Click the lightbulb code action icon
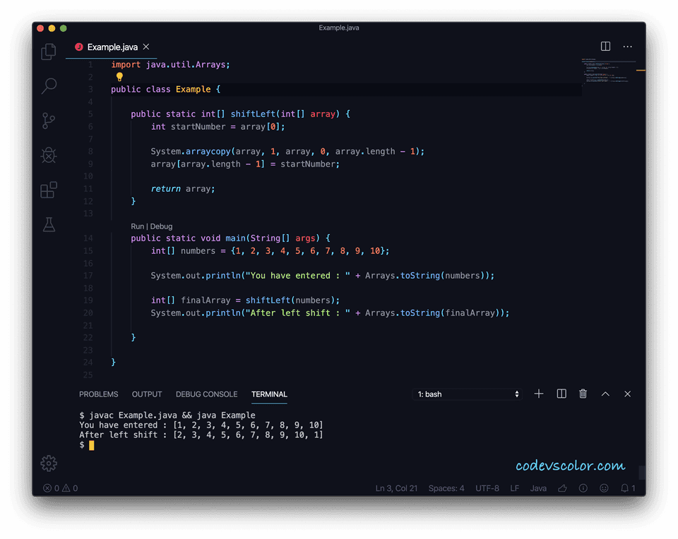The width and height of the screenshot is (678, 539). click(119, 77)
